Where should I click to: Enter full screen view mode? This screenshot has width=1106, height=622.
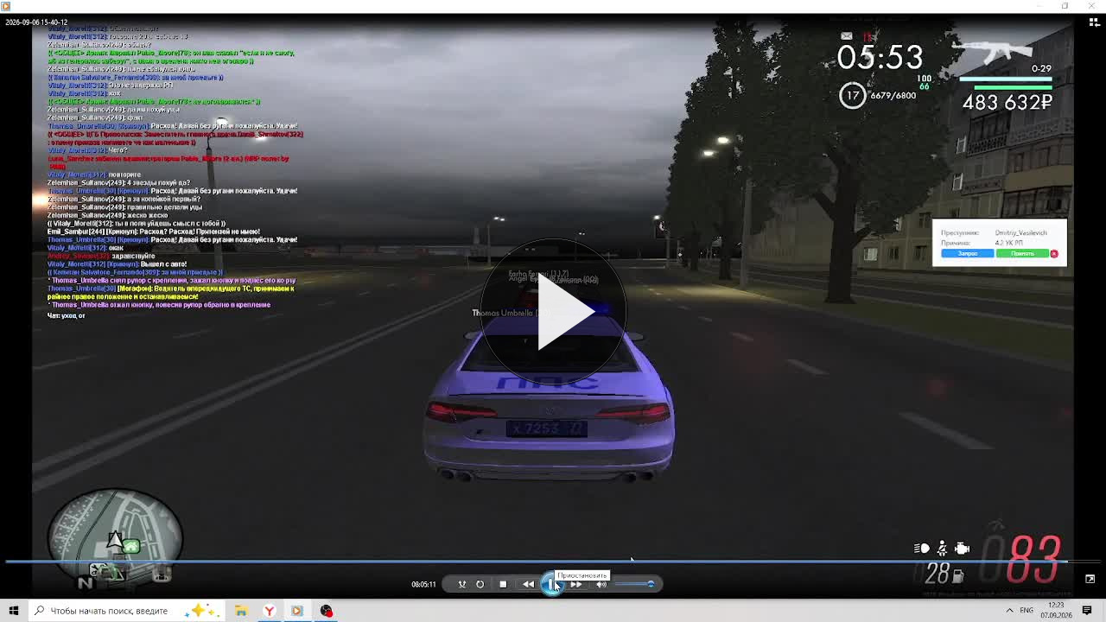click(1090, 579)
